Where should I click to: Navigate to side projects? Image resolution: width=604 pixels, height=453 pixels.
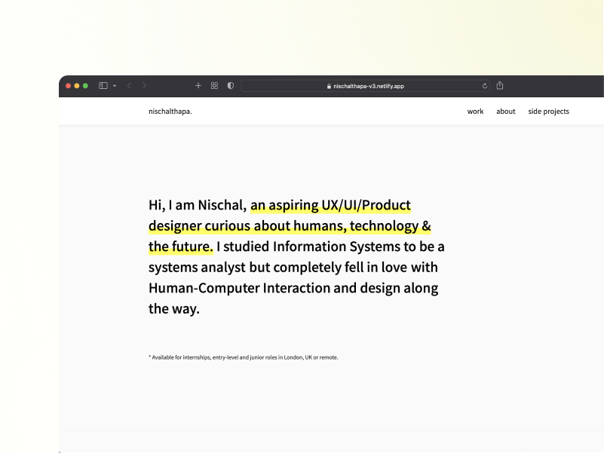548,112
